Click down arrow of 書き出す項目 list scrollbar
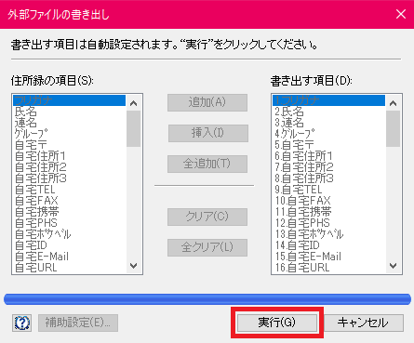The width and height of the screenshot is (414, 343). pyautogui.click(x=394, y=266)
